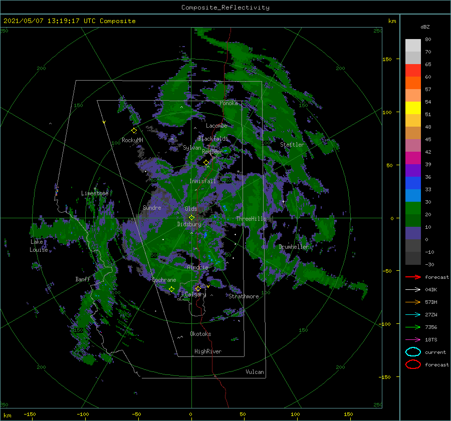
Task: Select the blue 33-36 dBZ color swatch
Action: tap(413, 183)
